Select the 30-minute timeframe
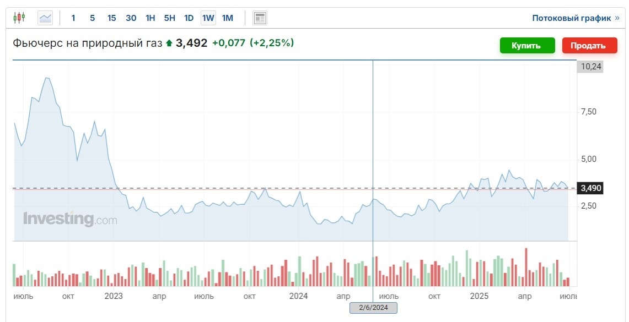Viewport: 629px width, 322px height. 131,18
